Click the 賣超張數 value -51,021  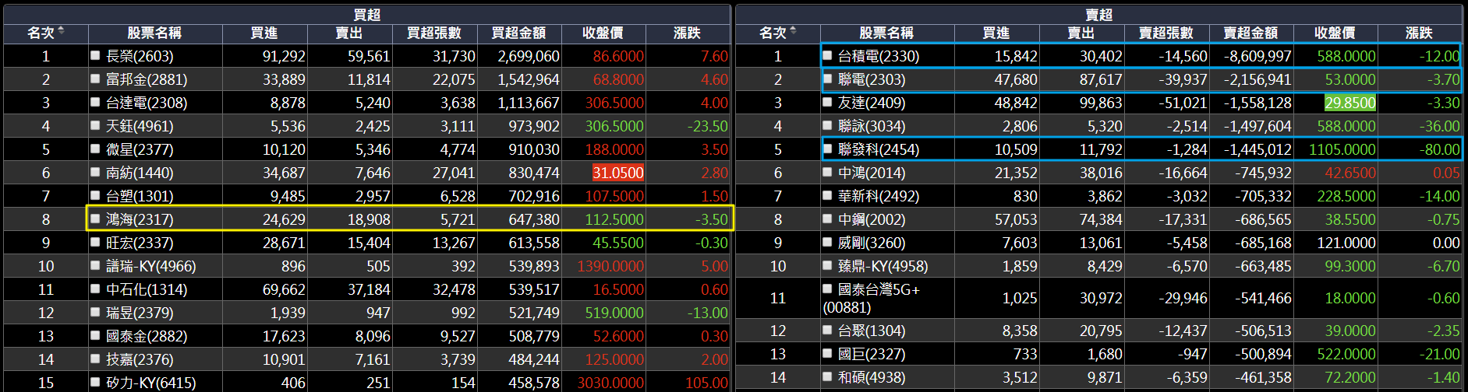pos(1183,103)
